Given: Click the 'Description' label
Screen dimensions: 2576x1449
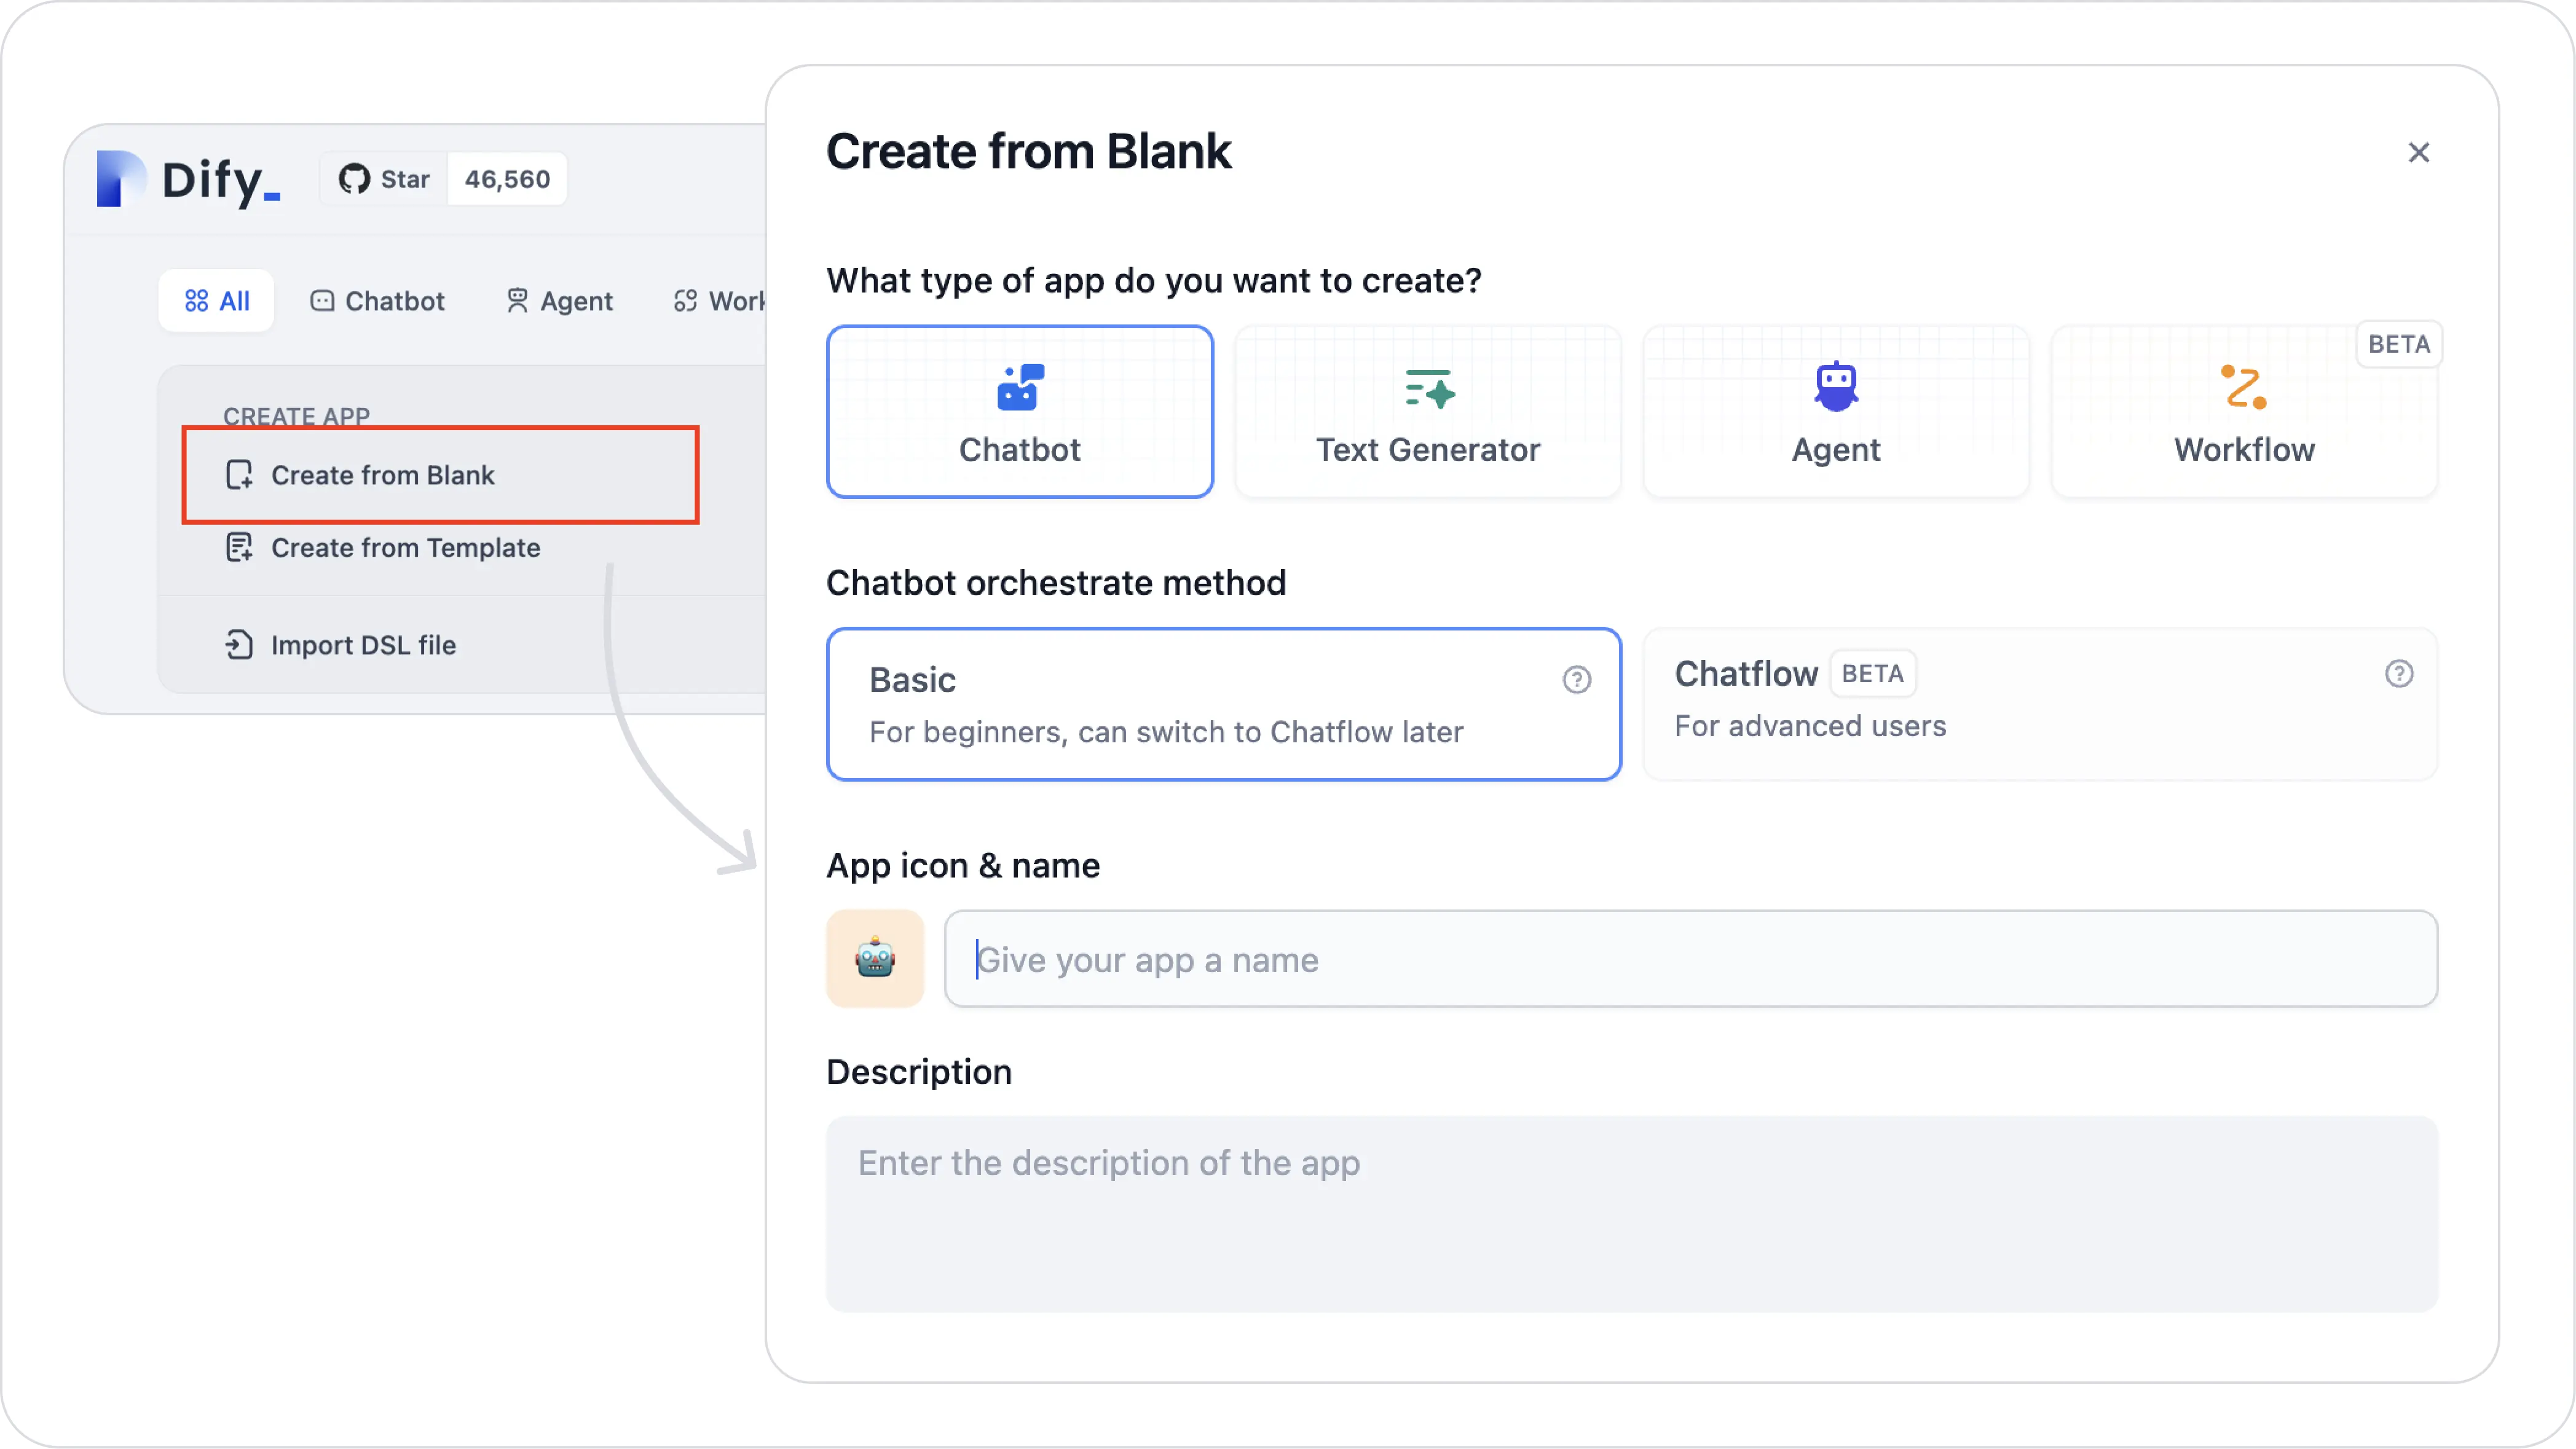Looking at the screenshot, I should (918, 1072).
